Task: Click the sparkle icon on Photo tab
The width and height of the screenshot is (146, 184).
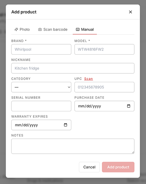Action: tap(16, 29)
